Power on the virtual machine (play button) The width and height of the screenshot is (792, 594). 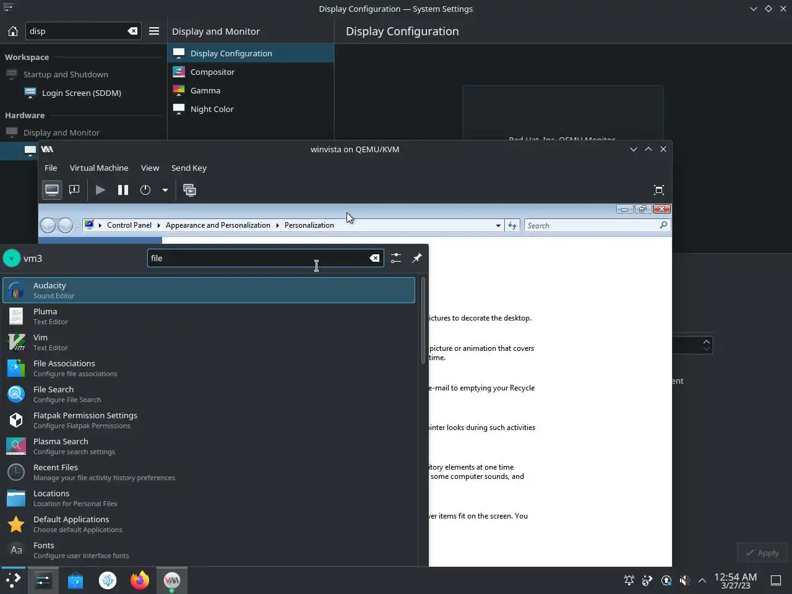100,190
